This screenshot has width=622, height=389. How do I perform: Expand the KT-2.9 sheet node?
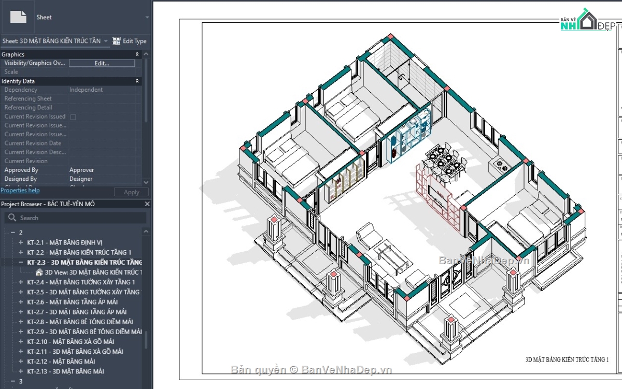click(x=21, y=332)
